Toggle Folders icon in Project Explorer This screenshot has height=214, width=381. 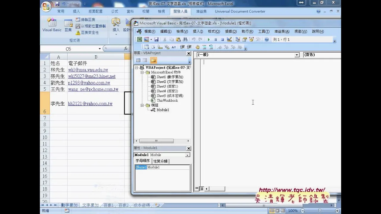pyautogui.click(x=153, y=60)
